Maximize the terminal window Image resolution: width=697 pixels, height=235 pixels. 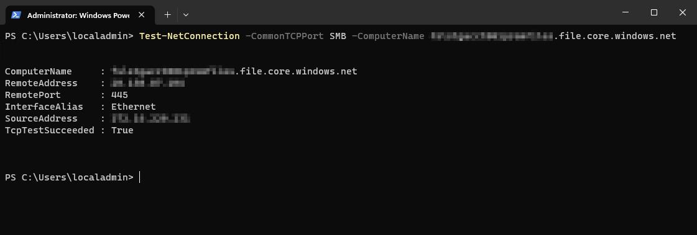pos(654,12)
